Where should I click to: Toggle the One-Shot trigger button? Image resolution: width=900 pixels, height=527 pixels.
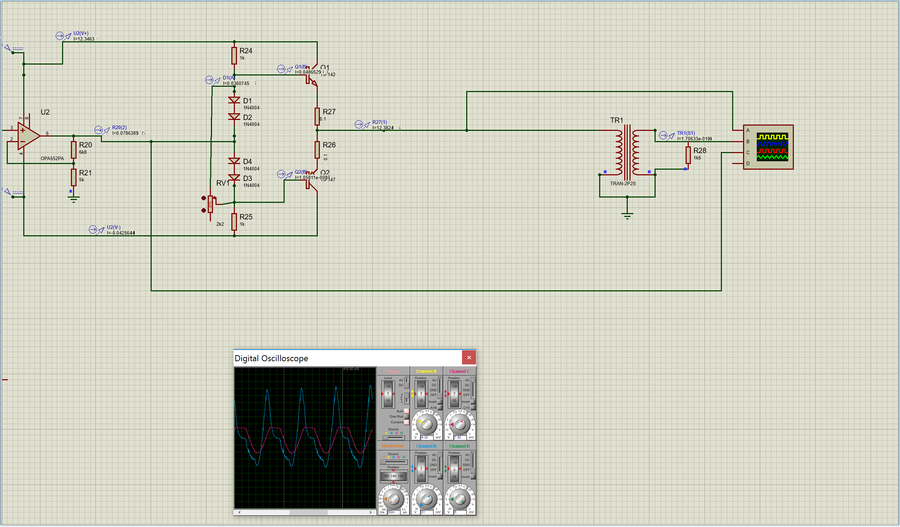tap(406, 417)
